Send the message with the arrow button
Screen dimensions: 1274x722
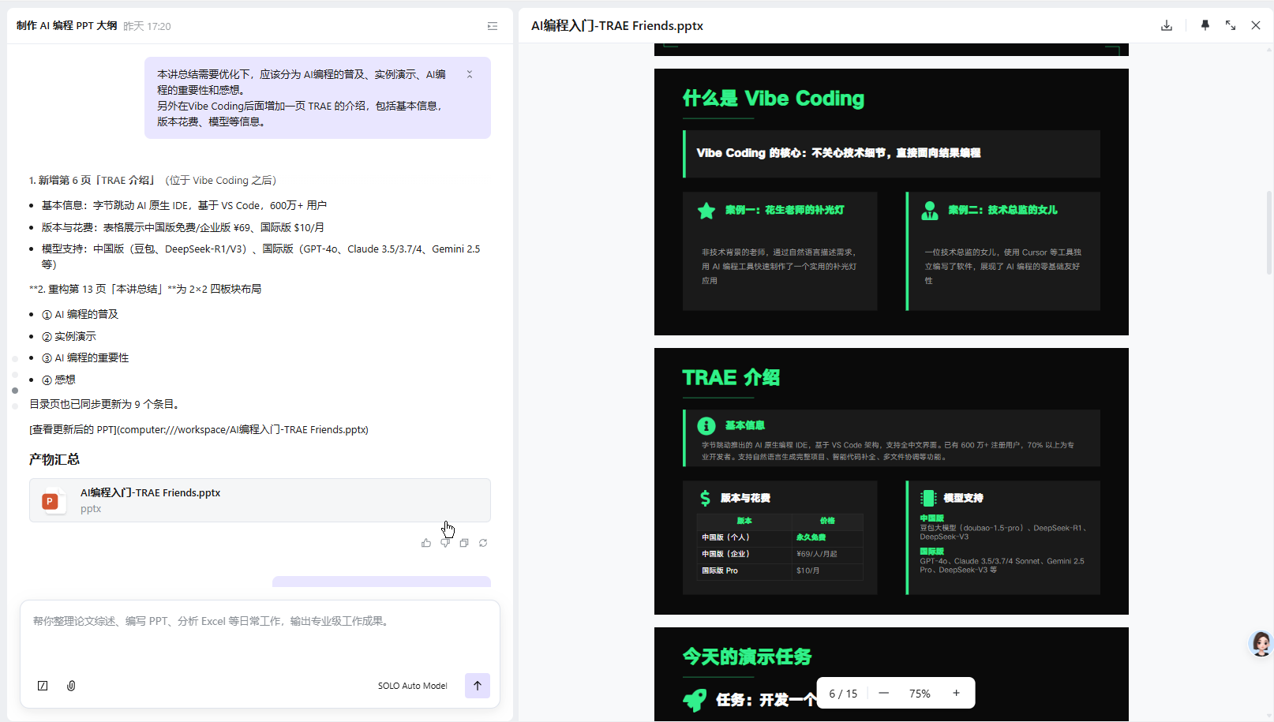click(x=477, y=686)
